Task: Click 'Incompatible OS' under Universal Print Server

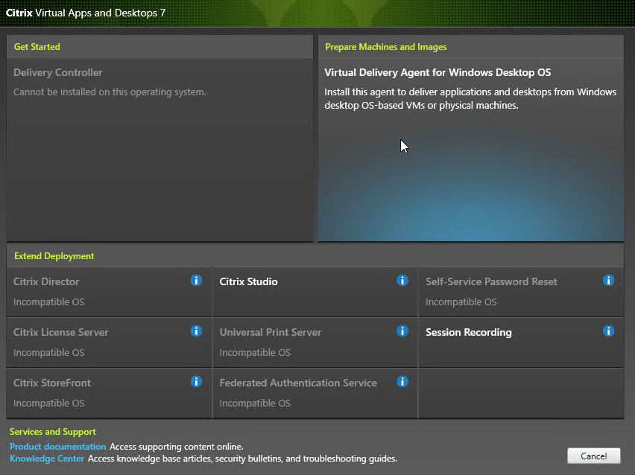Action: click(x=255, y=352)
